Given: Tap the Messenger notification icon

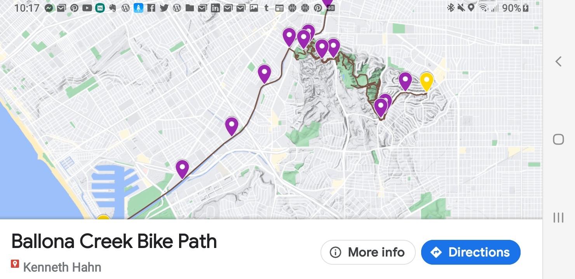Looking at the screenshot, I should (49, 8).
